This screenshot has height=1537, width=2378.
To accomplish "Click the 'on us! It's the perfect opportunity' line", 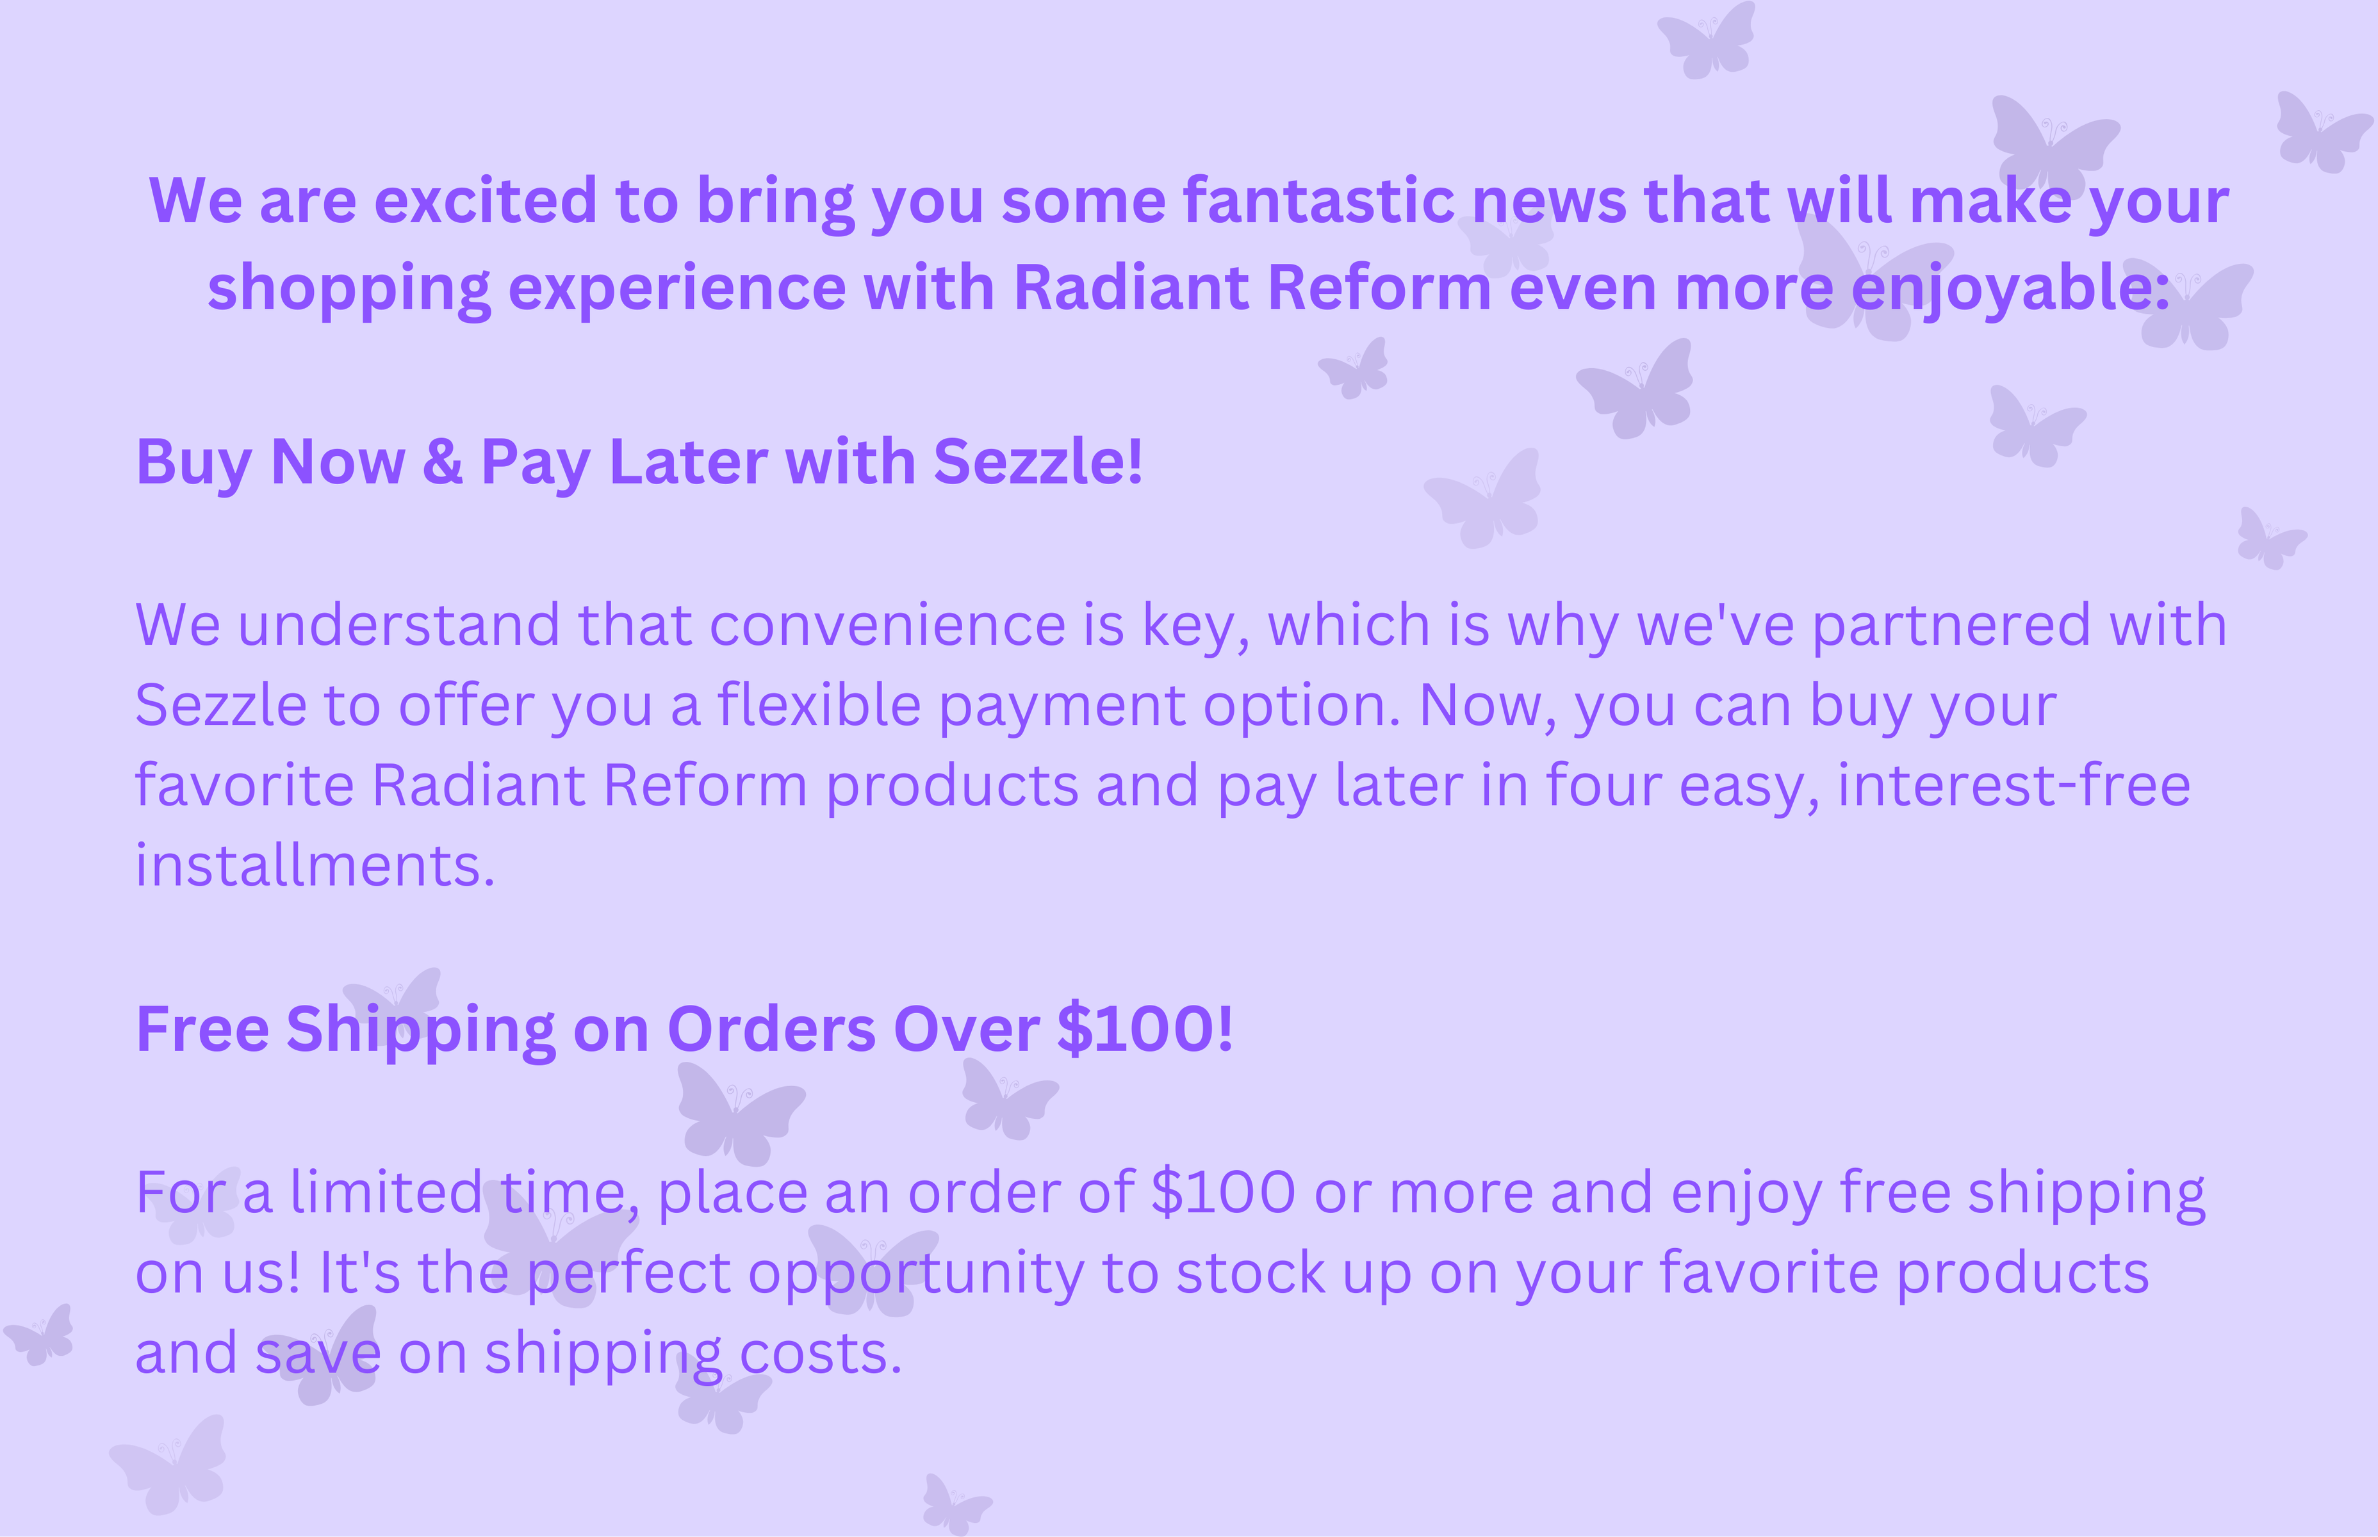I will (1142, 1274).
